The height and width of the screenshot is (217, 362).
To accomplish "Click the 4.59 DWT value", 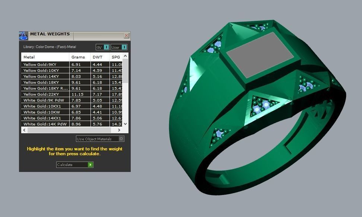I will pos(97,70).
